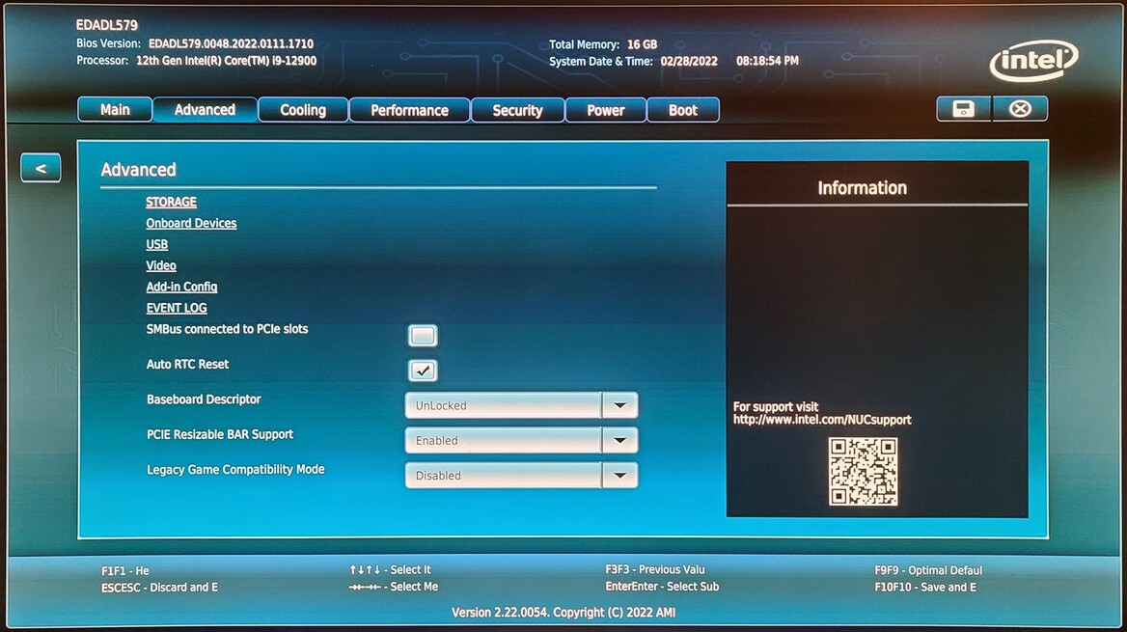Click the 'EnterEnter - Select Sub' hint
Image resolution: width=1127 pixels, height=632 pixels.
coord(662,587)
